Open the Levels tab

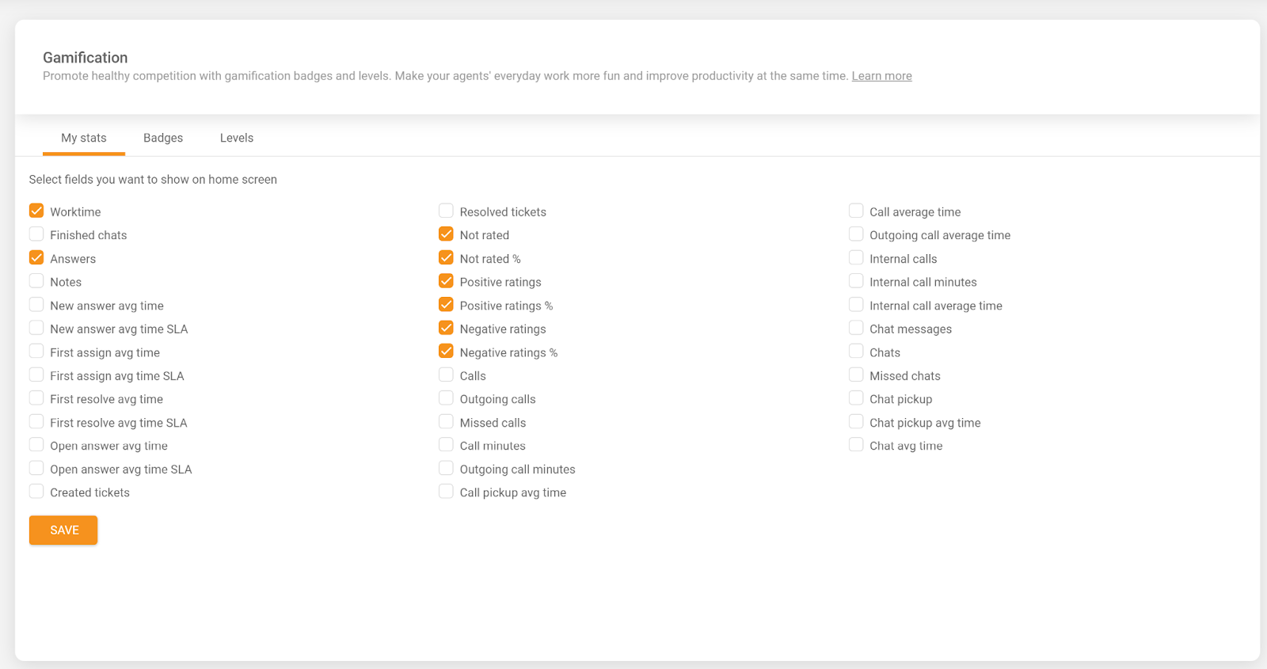pyautogui.click(x=237, y=138)
